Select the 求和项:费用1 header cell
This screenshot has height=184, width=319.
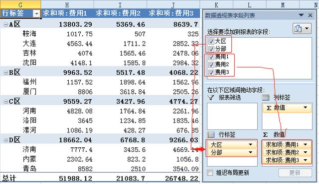(67, 13)
